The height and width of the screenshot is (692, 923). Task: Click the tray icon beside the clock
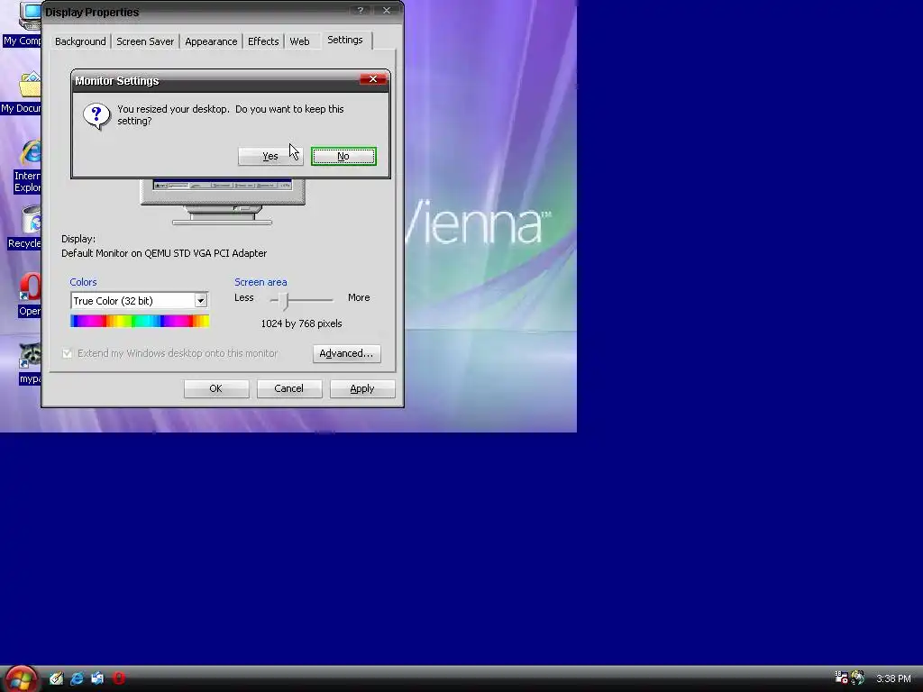pos(857,678)
